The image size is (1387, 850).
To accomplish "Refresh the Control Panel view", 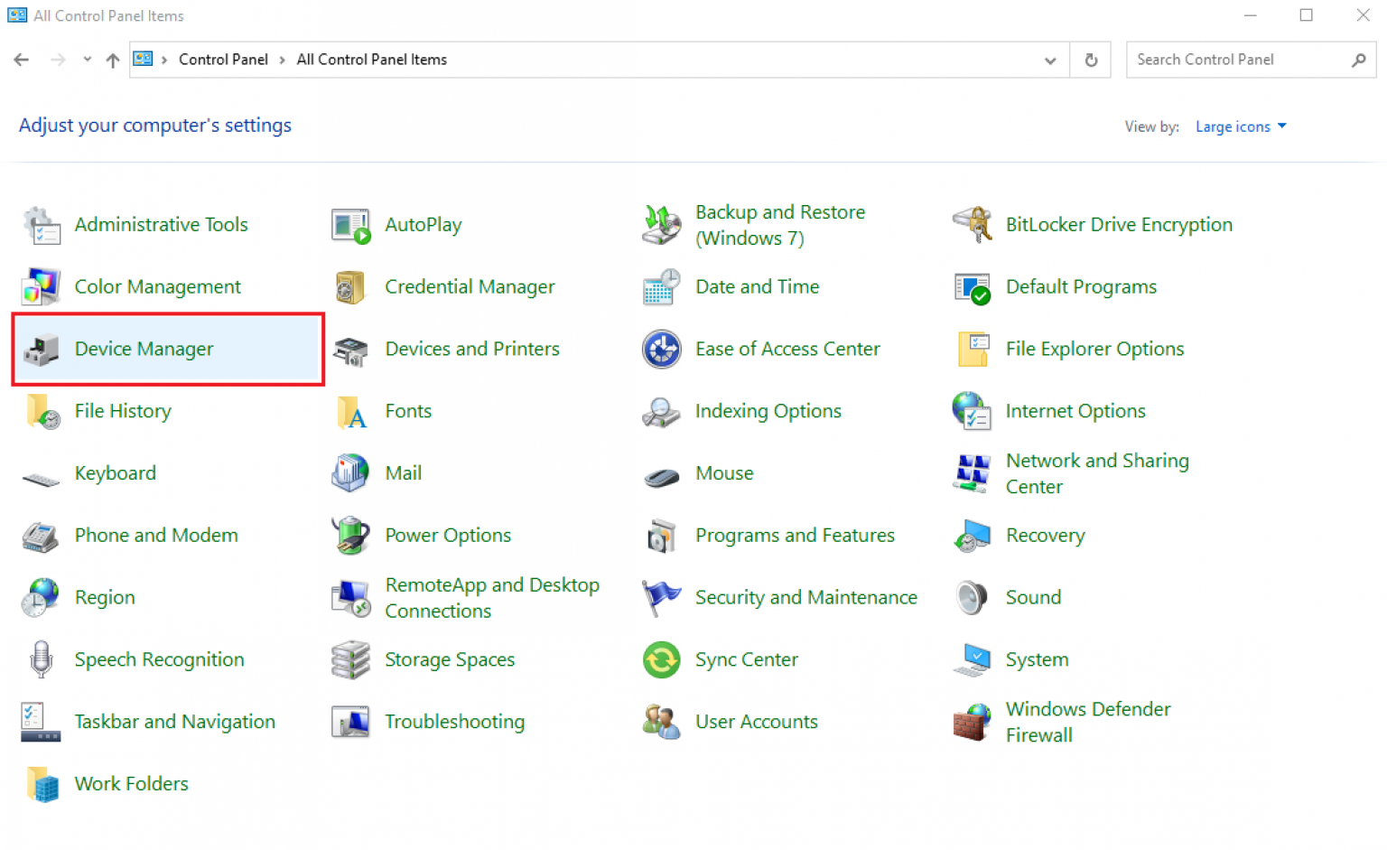I will (1091, 61).
